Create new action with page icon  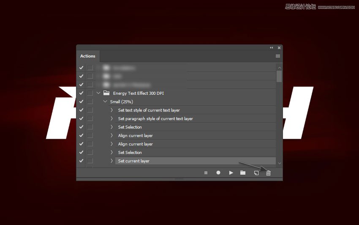pos(256,173)
